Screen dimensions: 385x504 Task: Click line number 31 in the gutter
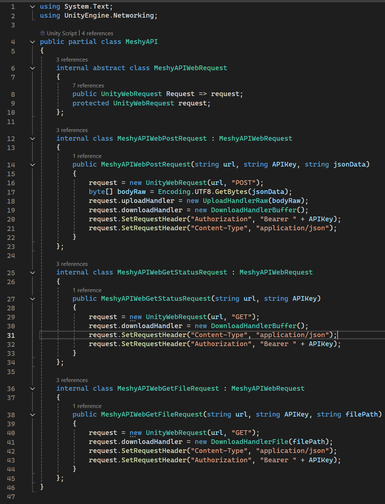[x=11, y=335]
